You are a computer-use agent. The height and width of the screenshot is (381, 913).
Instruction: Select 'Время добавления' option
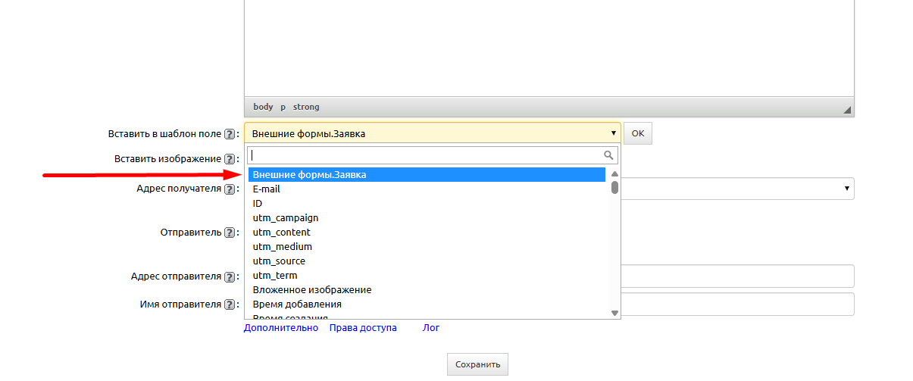point(427,304)
